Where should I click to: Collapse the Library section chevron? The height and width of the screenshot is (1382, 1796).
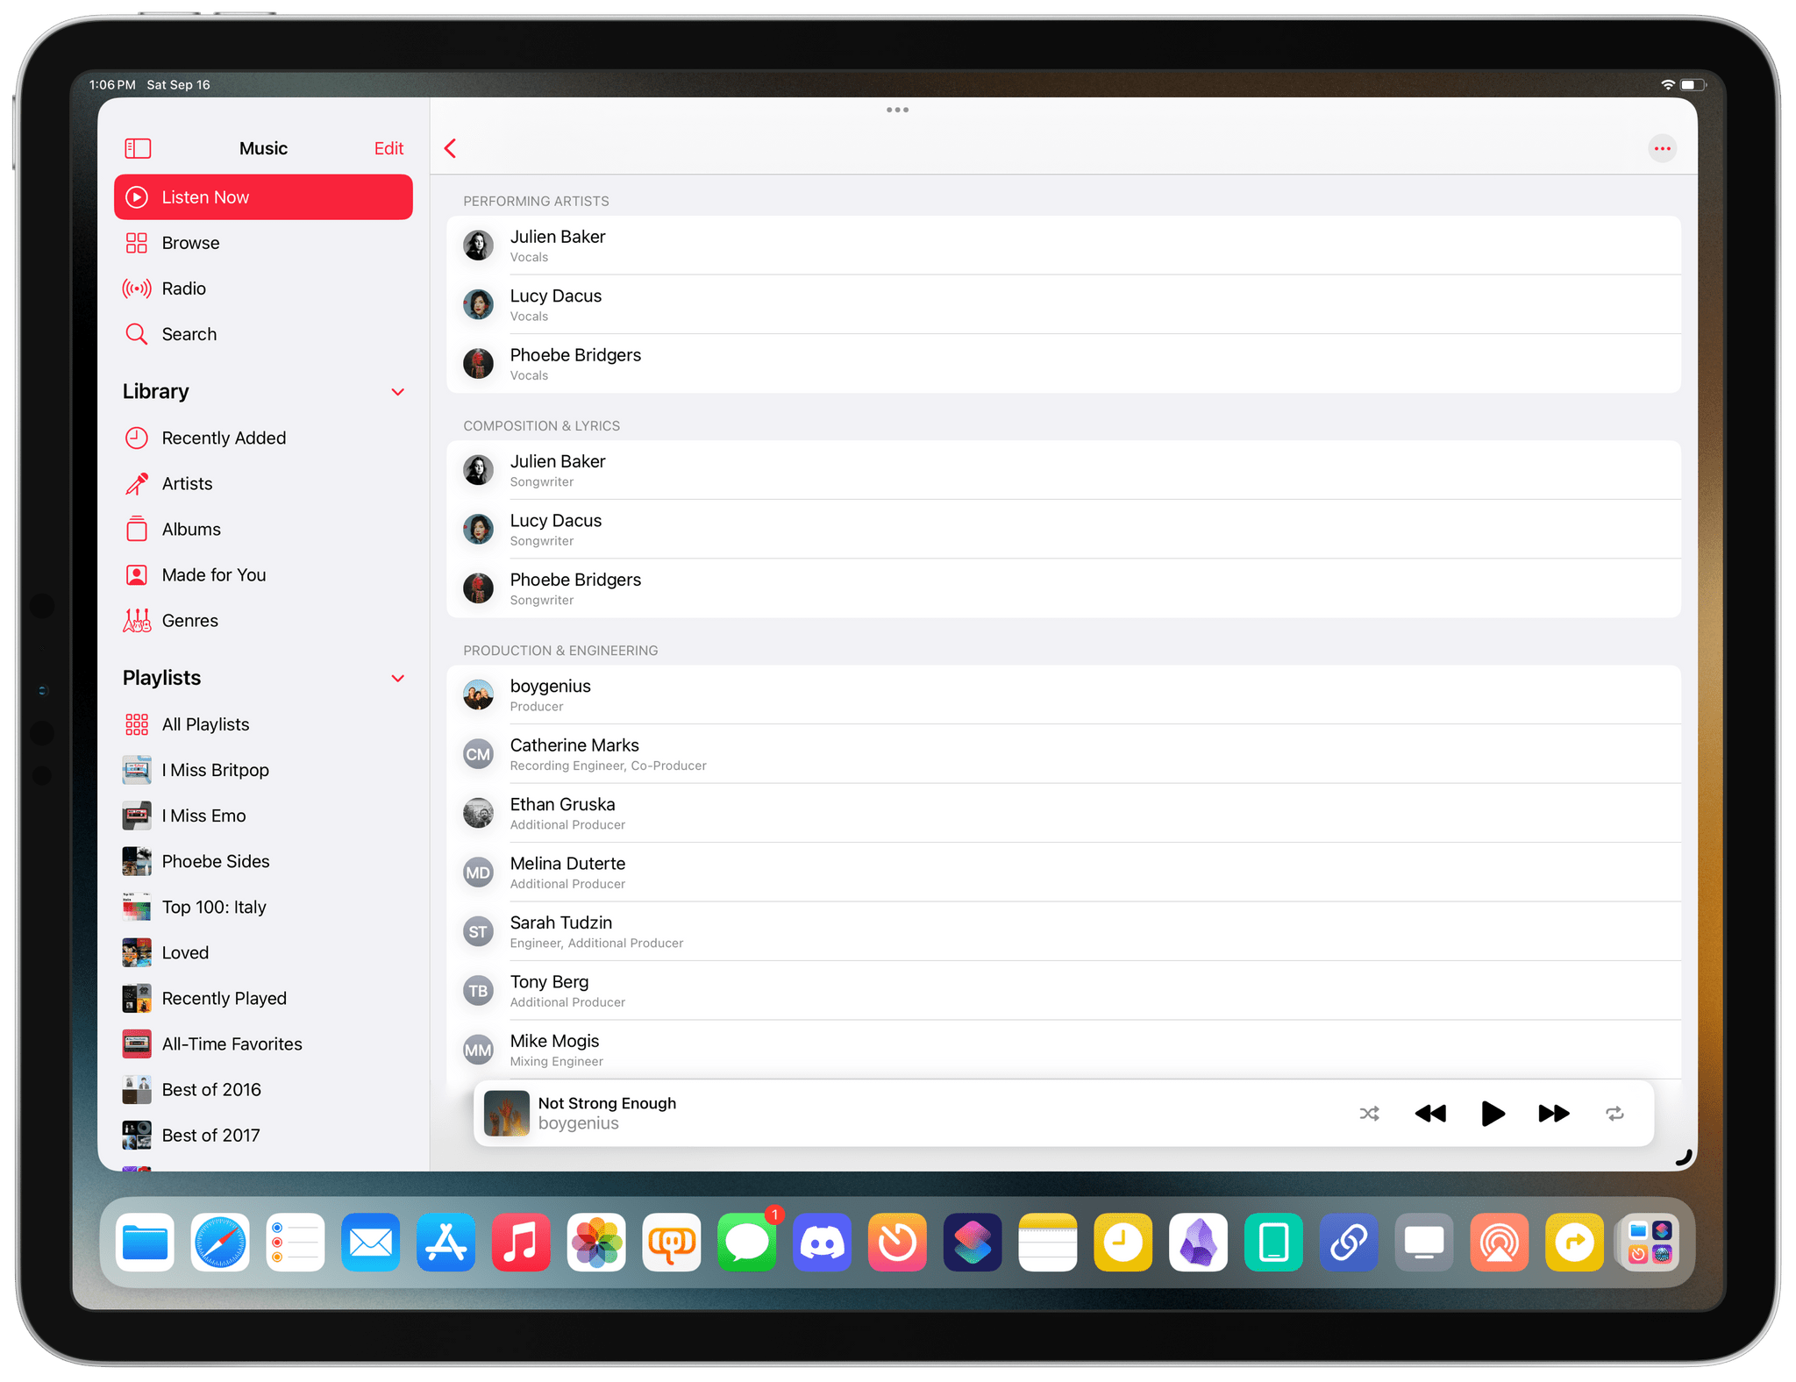click(398, 392)
